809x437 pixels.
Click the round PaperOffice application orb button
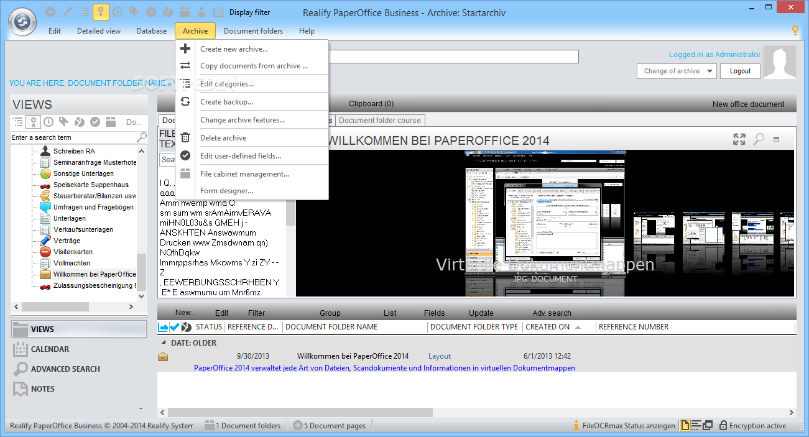pos(23,21)
